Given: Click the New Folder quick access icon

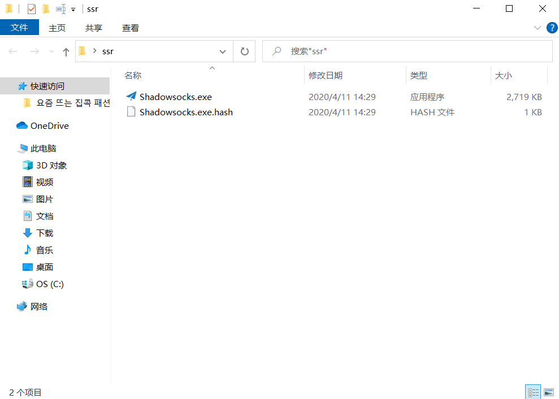Looking at the screenshot, I should [46, 9].
